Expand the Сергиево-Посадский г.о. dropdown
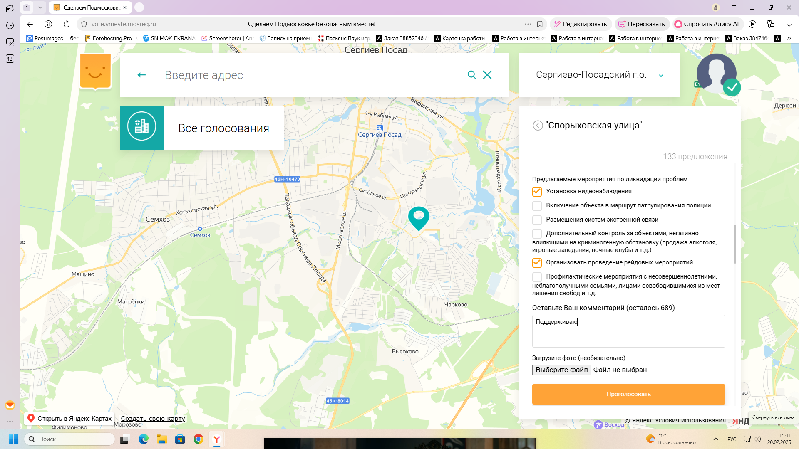799x449 pixels. click(661, 75)
